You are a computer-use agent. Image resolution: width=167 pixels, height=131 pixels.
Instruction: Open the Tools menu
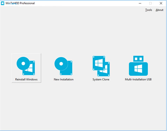pyautogui.click(x=149, y=10)
